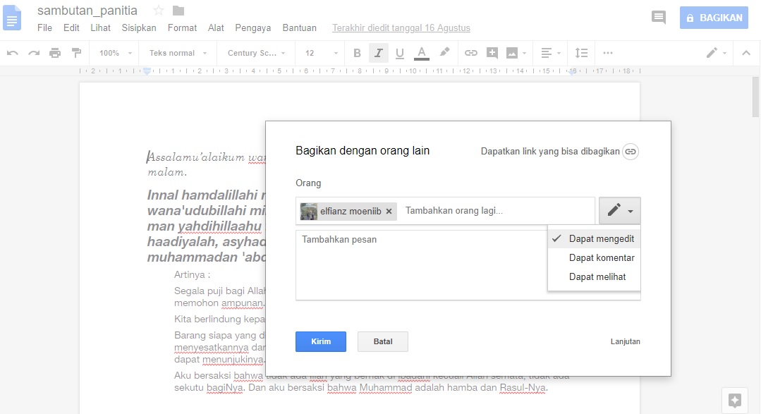Screen dimensions: 761x414
Task: Open the 100% zoom dropdown
Action: click(114, 53)
